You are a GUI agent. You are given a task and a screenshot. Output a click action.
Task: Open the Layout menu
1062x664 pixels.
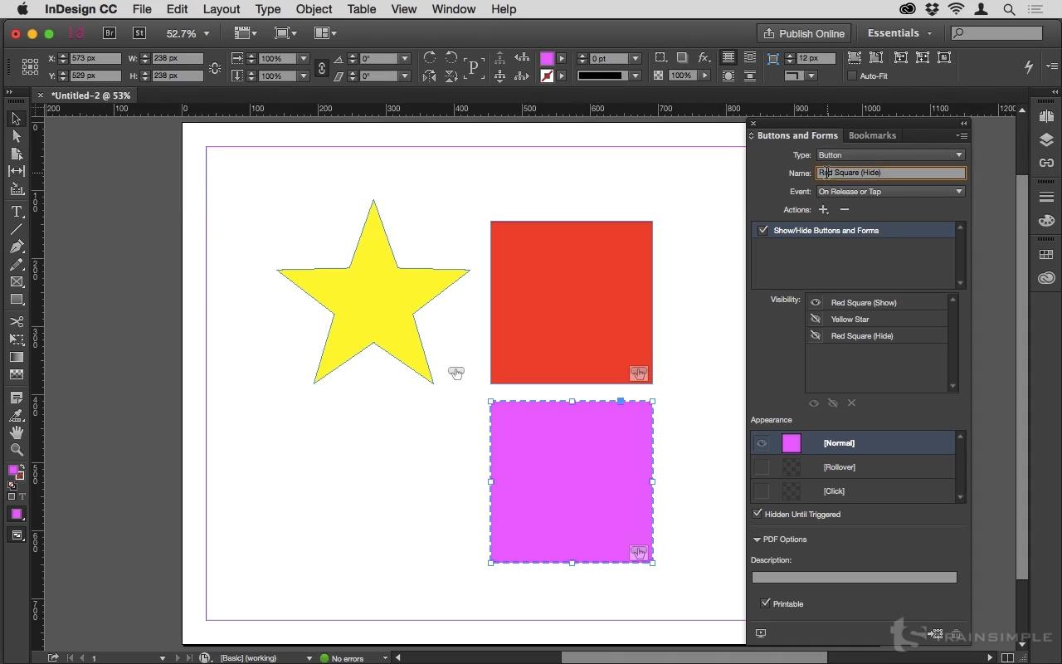(x=222, y=9)
